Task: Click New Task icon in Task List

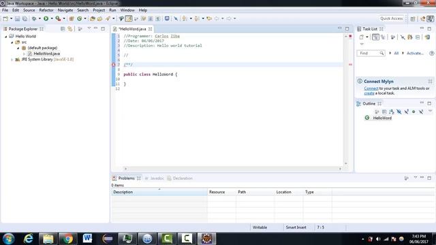Action: point(362,37)
